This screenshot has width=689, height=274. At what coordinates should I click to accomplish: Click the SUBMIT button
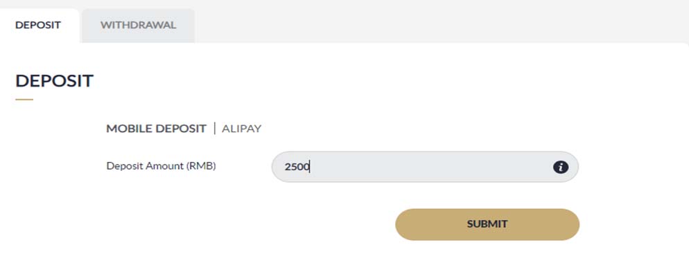487,224
